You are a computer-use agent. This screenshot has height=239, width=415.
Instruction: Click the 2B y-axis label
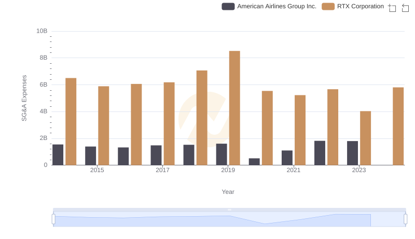(x=44, y=138)
